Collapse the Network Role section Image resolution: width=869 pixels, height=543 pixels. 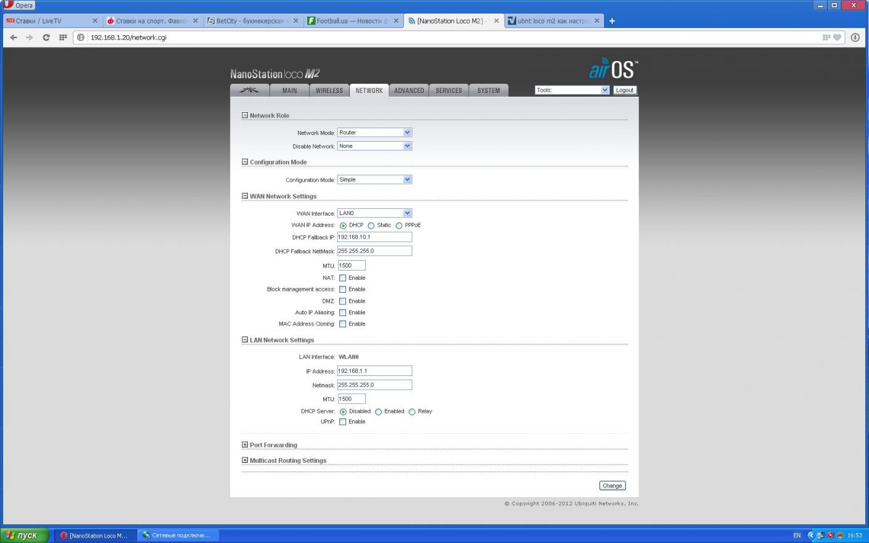coord(245,115)
